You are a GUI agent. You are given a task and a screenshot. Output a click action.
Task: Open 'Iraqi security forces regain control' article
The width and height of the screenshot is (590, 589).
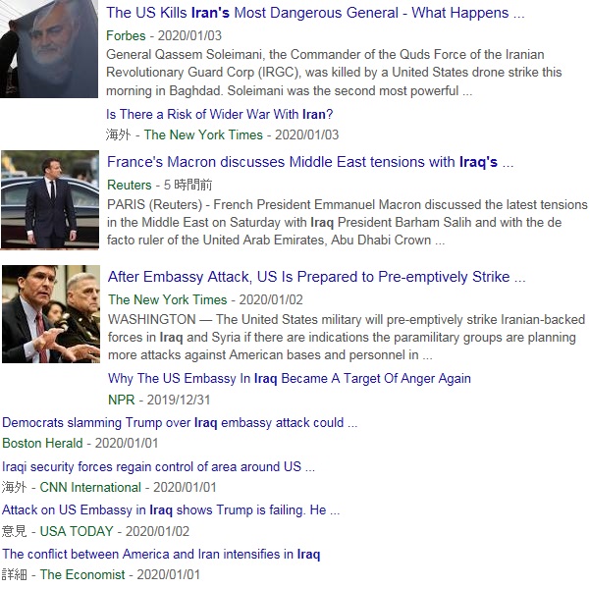point(158,466)
